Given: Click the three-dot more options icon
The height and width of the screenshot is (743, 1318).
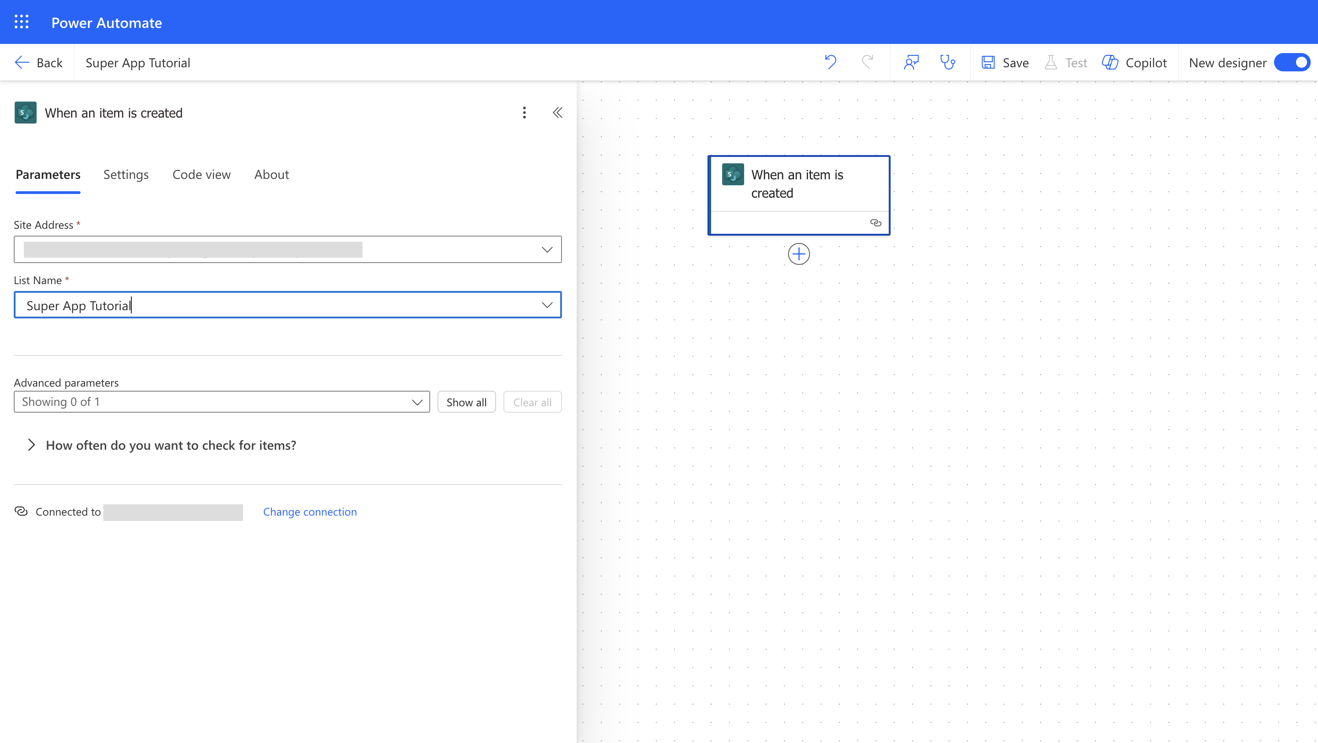Looking at the screenshot, I should point(524,113).
